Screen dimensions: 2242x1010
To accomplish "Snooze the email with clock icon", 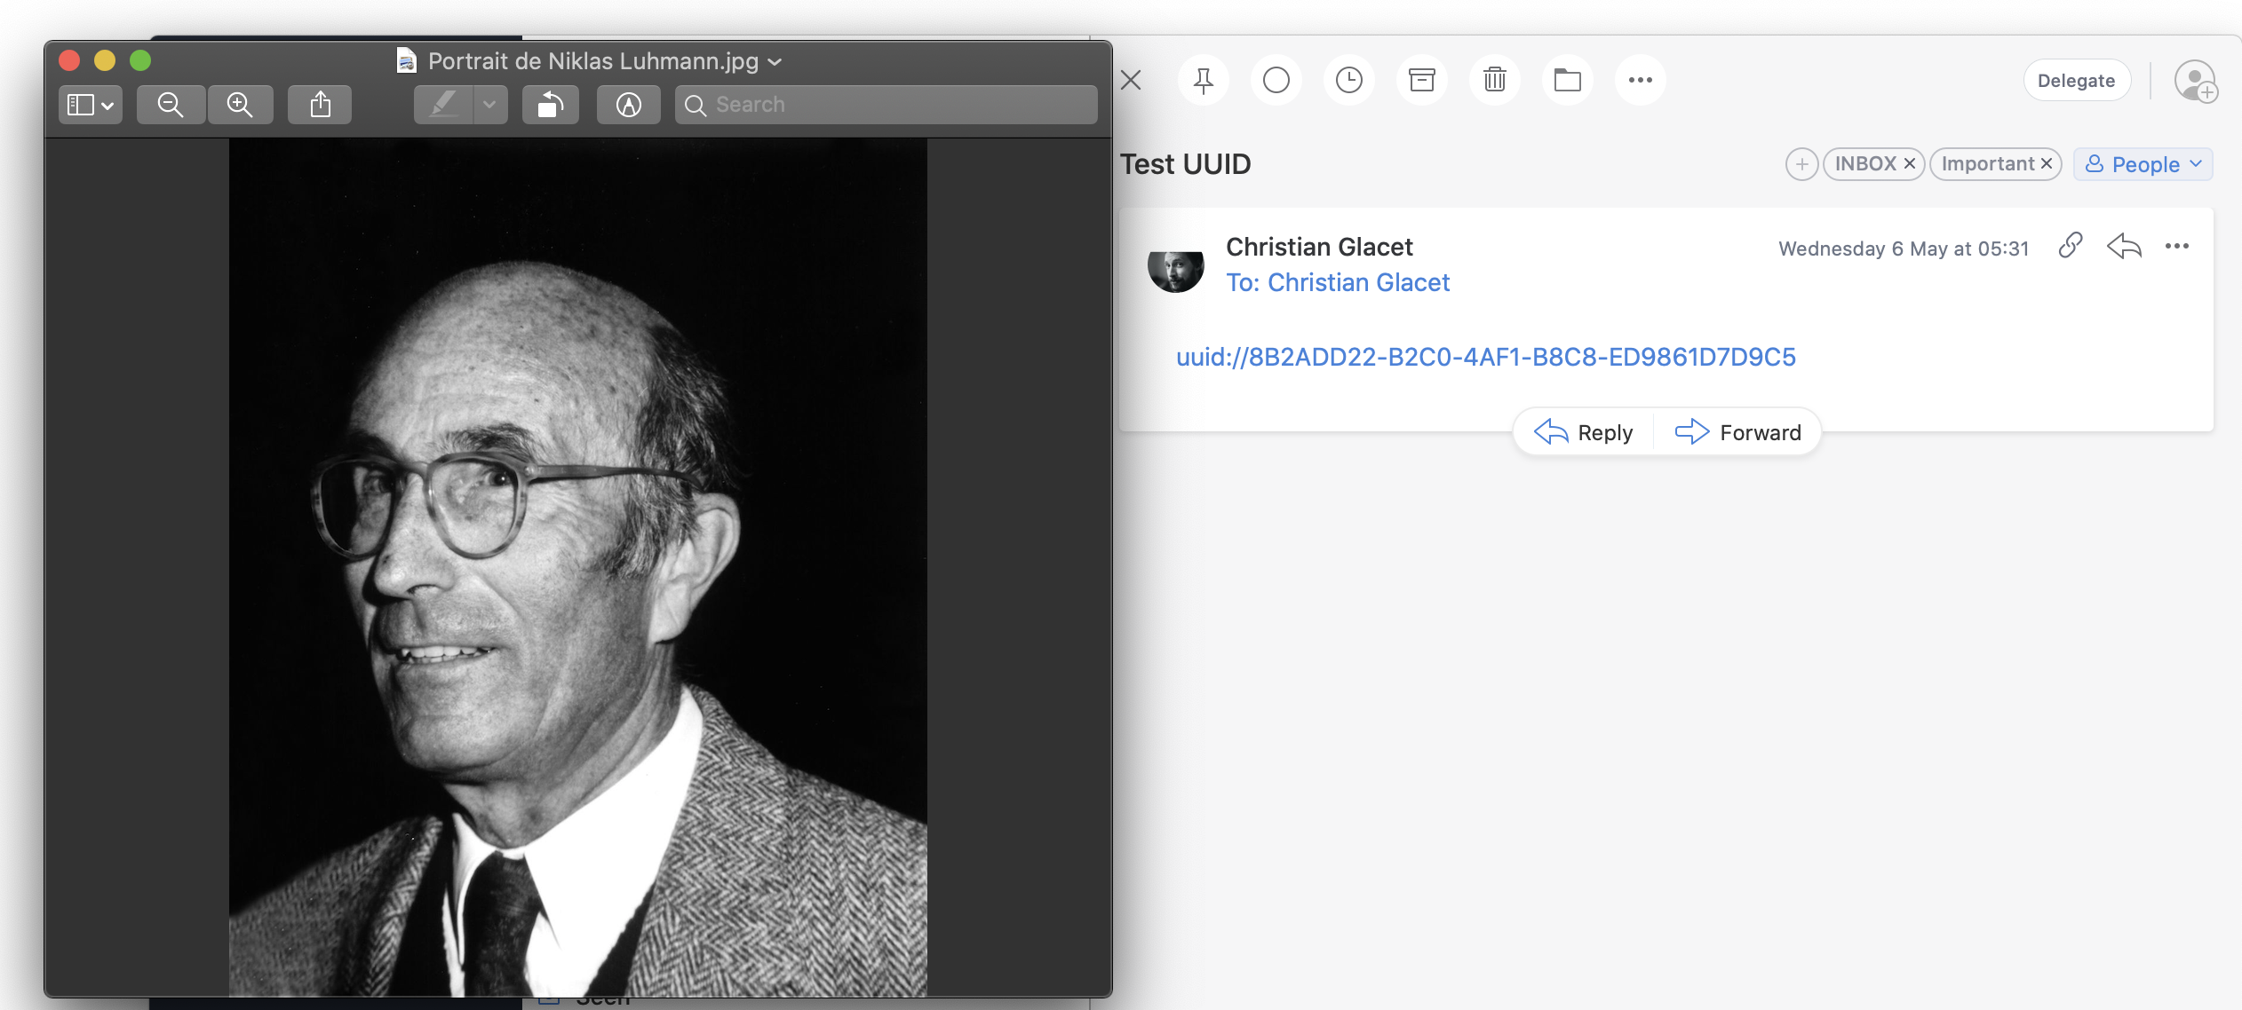I will tap(1348, 81).
